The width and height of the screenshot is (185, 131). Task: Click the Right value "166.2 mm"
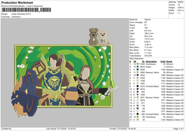149,33
